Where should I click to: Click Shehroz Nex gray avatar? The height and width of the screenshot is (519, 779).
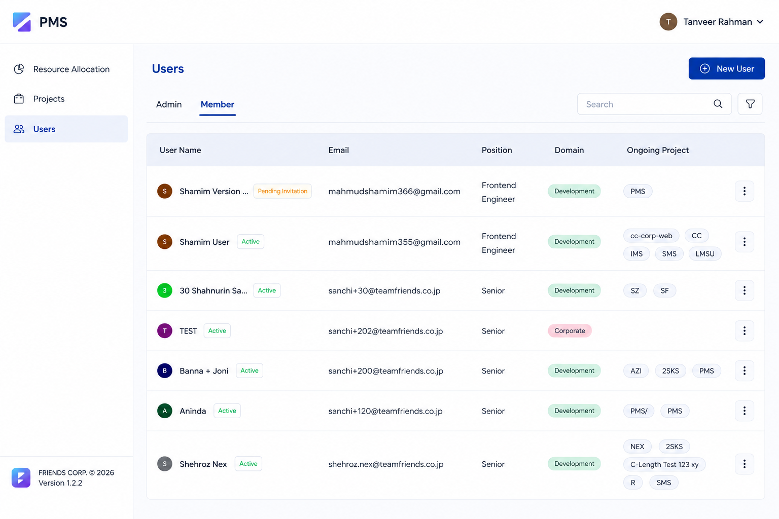164,464
